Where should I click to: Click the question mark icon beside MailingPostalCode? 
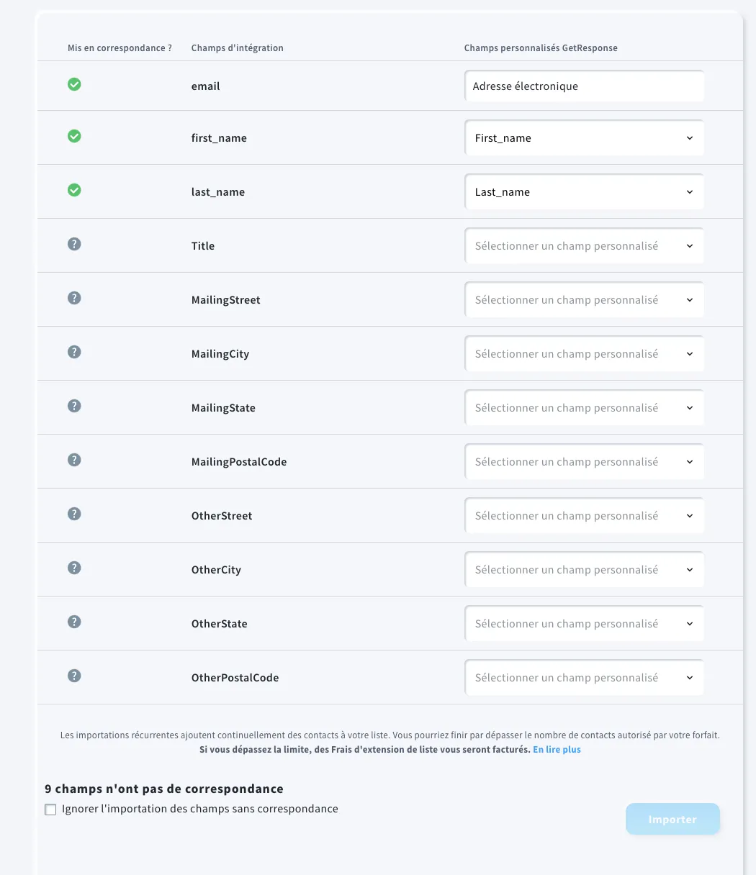click(74, 460)
